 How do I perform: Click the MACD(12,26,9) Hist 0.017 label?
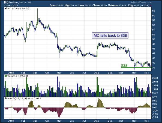[24, 98]
